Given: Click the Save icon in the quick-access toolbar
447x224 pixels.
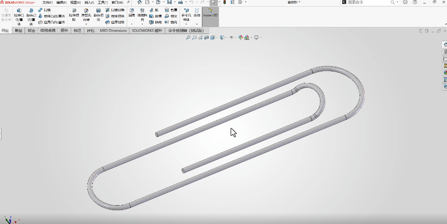Looking at the screenshot, I should click(x=169, y=2).
